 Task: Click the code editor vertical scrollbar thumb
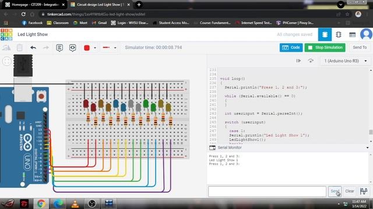(371, 132)
